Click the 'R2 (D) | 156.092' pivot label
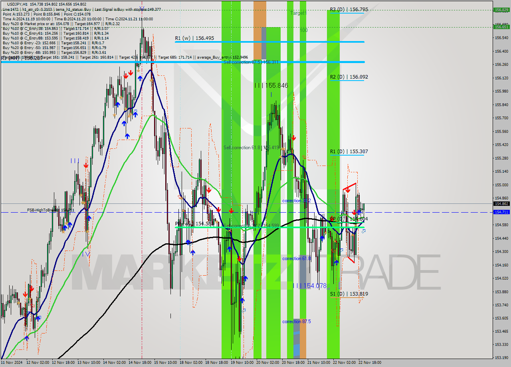This screenshot has width=511, height=367. [x=349, y=77]
